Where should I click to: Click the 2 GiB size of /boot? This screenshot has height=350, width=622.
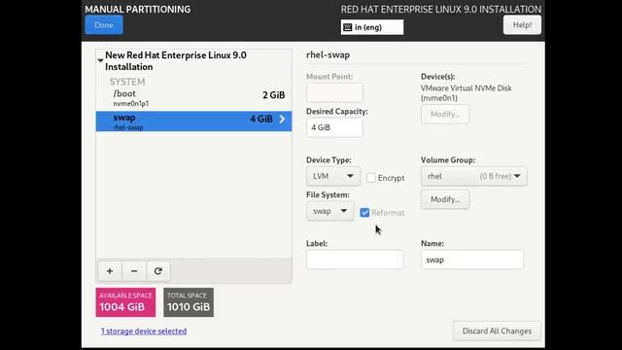tap(274, 95)
